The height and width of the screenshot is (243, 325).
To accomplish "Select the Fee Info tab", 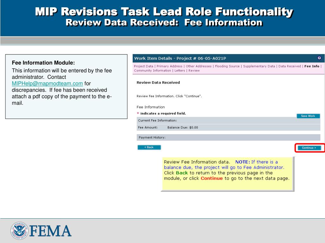I will point(312,66).
